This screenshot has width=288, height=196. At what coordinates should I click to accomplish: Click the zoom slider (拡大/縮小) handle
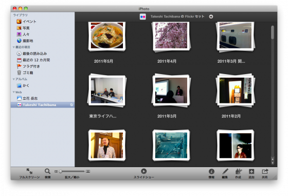tap(61, 171)
